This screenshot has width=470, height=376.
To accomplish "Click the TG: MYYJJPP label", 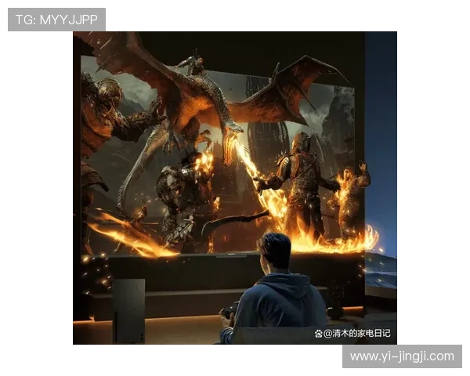I will pyautogui.click(x=56, y=20).
